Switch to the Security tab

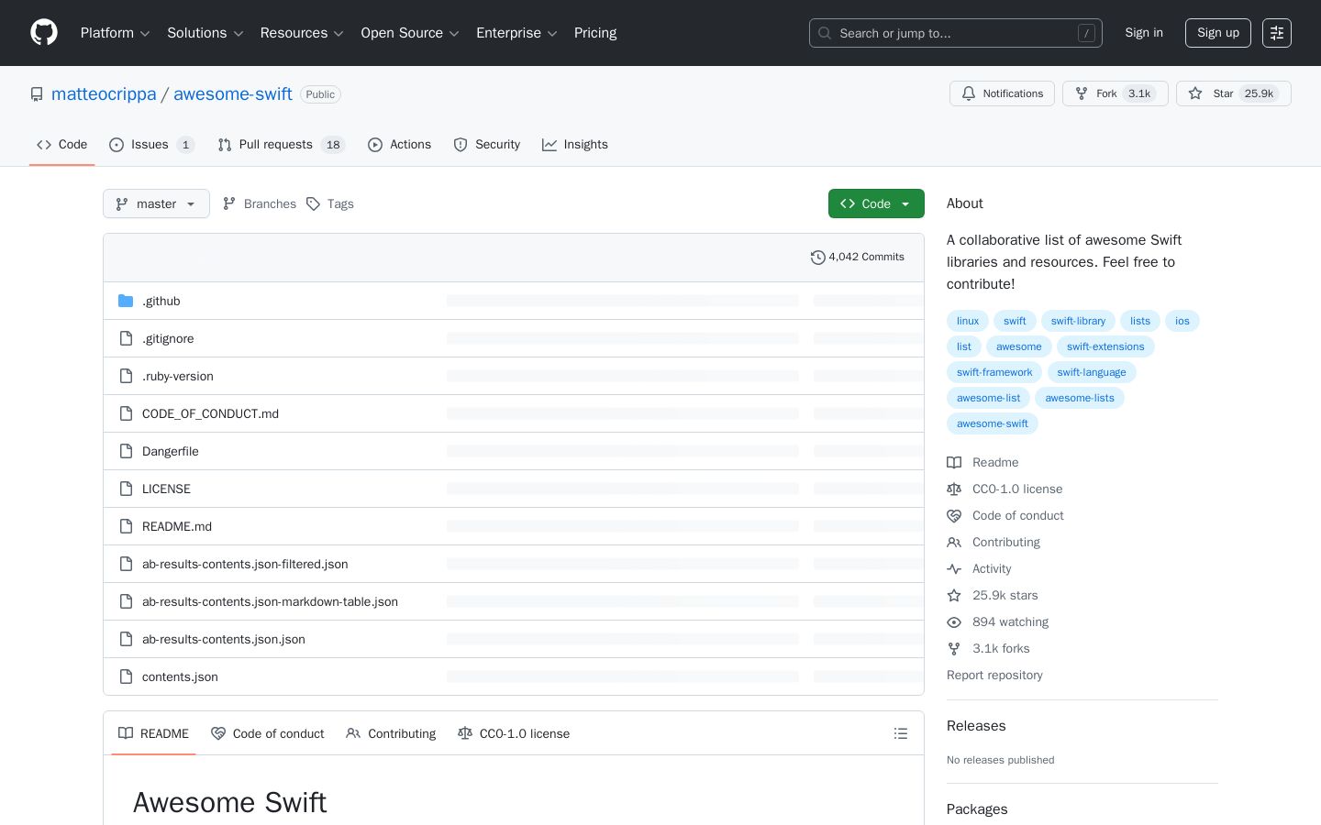coord(486,145)
